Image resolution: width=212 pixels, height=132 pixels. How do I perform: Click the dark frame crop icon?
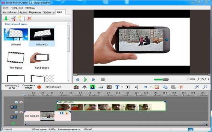[x=109, y=87]
